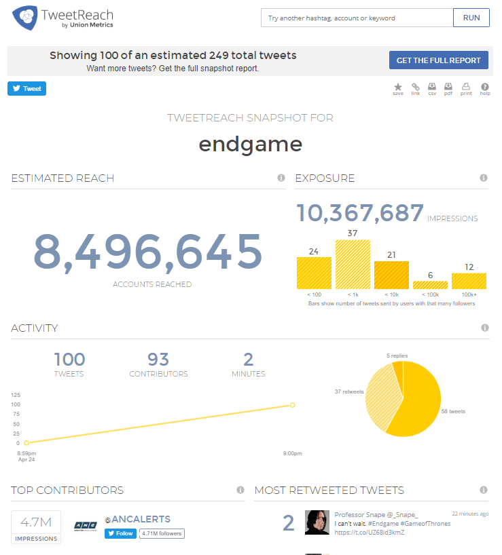Click the 10,367,687 impressions figure
This screenshot has width=502, height=555.
coord(360,213)
